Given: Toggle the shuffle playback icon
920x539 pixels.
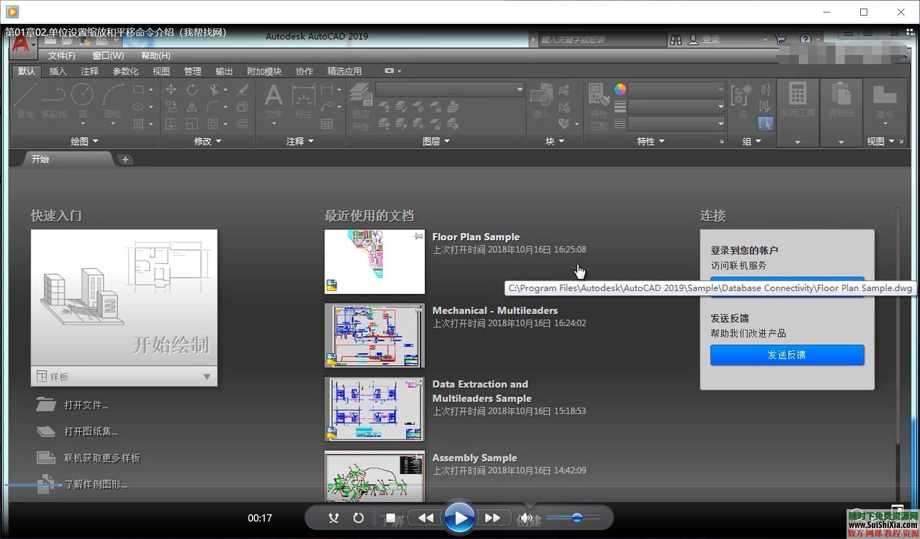Looking at the screenshot, I should pos(334,518).
